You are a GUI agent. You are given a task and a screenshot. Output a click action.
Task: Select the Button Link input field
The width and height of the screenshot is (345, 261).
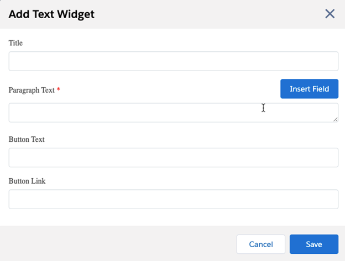(173, 199)
